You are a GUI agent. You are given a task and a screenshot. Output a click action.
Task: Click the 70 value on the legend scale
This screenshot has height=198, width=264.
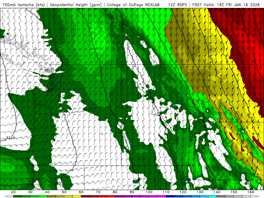coord(98,192)
